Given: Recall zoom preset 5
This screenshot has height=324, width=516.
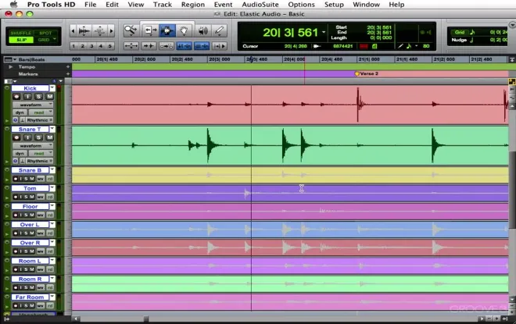Looking at the screenshot, I should click(x=110, y=46).
